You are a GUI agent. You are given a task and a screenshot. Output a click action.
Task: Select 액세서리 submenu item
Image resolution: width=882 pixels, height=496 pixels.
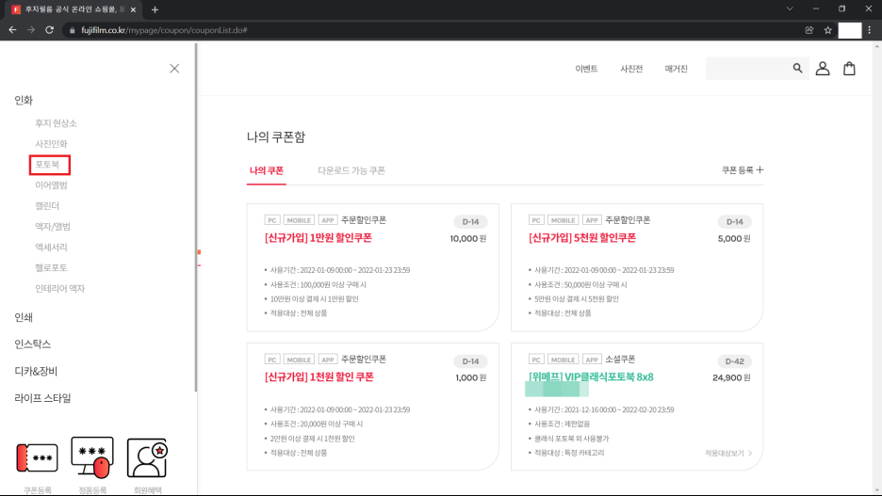(51, 248)
